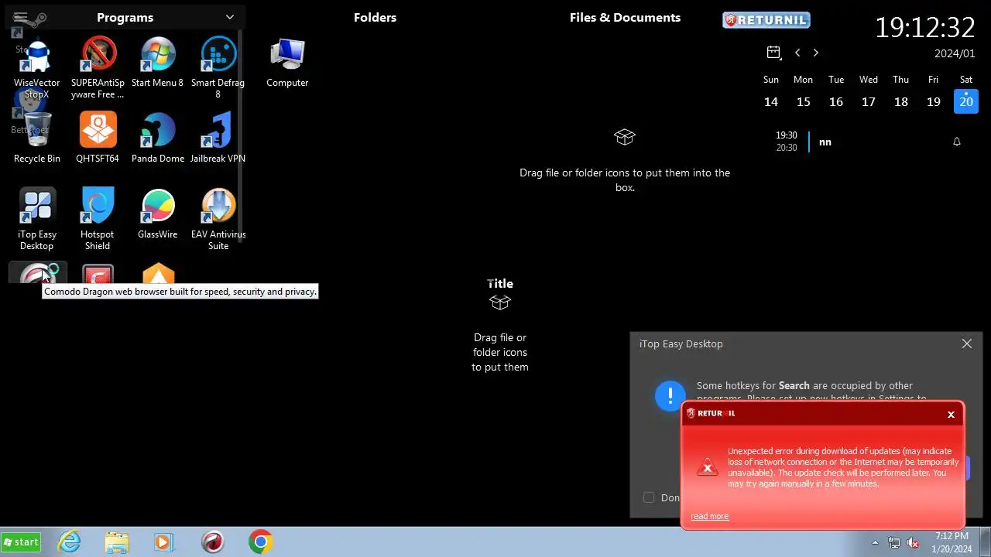Select Wednesday 17 in calendar
This screenshot has width=991, height=557.
(x=869, y=101)
